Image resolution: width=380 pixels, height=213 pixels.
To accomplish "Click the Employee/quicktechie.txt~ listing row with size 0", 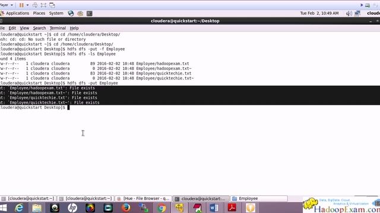I will coord(97,78).
